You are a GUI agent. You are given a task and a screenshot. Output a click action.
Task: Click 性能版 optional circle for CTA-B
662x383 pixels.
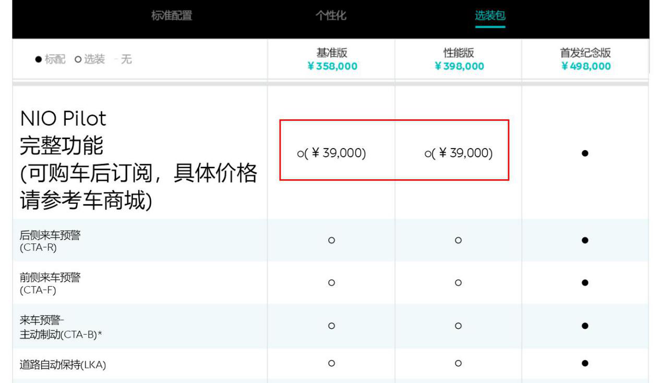pyautogui.click(x=458, y=326)
